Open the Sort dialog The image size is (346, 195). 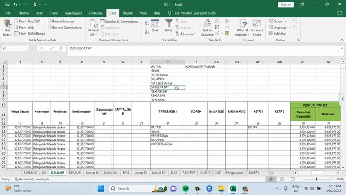point(155,26)
